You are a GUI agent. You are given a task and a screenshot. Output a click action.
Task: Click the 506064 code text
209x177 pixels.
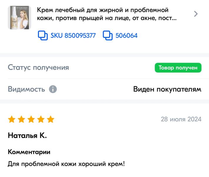[126, 36]
